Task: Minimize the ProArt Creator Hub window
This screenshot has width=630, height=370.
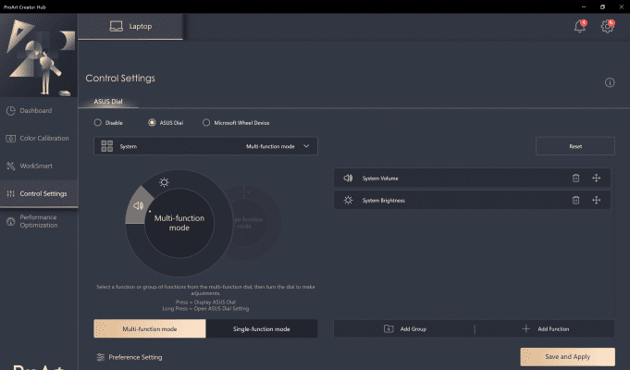Action: point(584,6)
